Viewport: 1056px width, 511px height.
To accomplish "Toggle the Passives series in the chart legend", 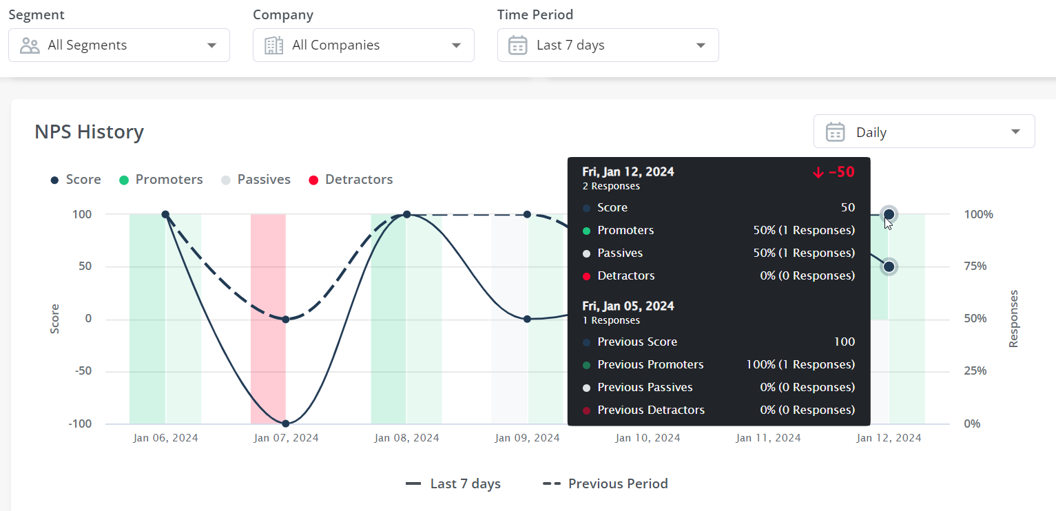I will point(256,179).
